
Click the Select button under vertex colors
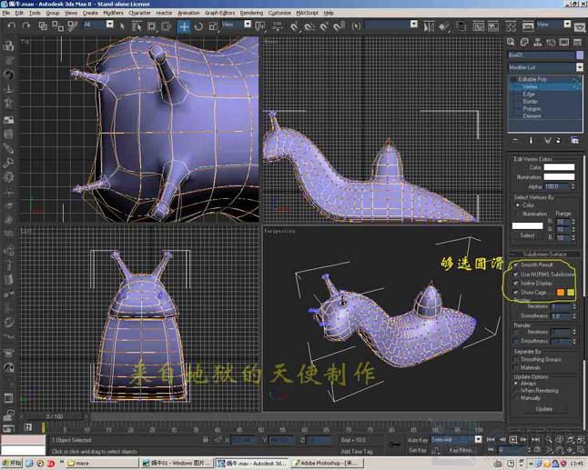[x=527, y=235]
